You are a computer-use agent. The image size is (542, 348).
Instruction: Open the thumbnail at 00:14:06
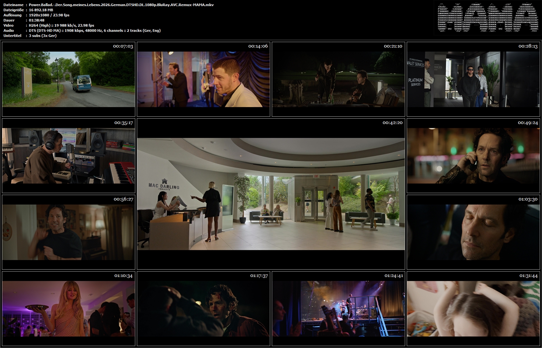pyautogui.click(x=203, y=79)
